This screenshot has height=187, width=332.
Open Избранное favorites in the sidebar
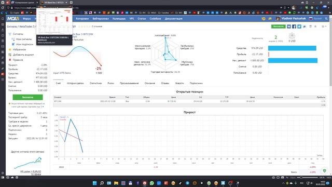(19, 50)
